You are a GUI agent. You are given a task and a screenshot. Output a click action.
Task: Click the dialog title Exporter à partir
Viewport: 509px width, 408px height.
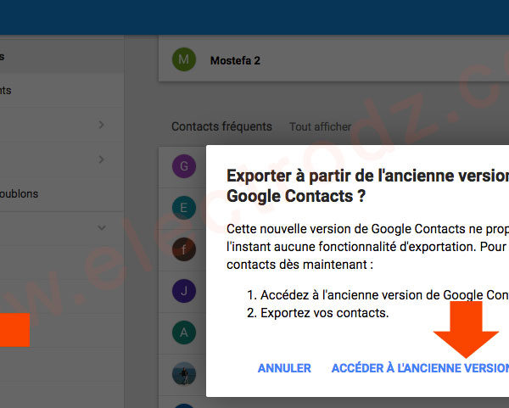click(x=367, y=186)
